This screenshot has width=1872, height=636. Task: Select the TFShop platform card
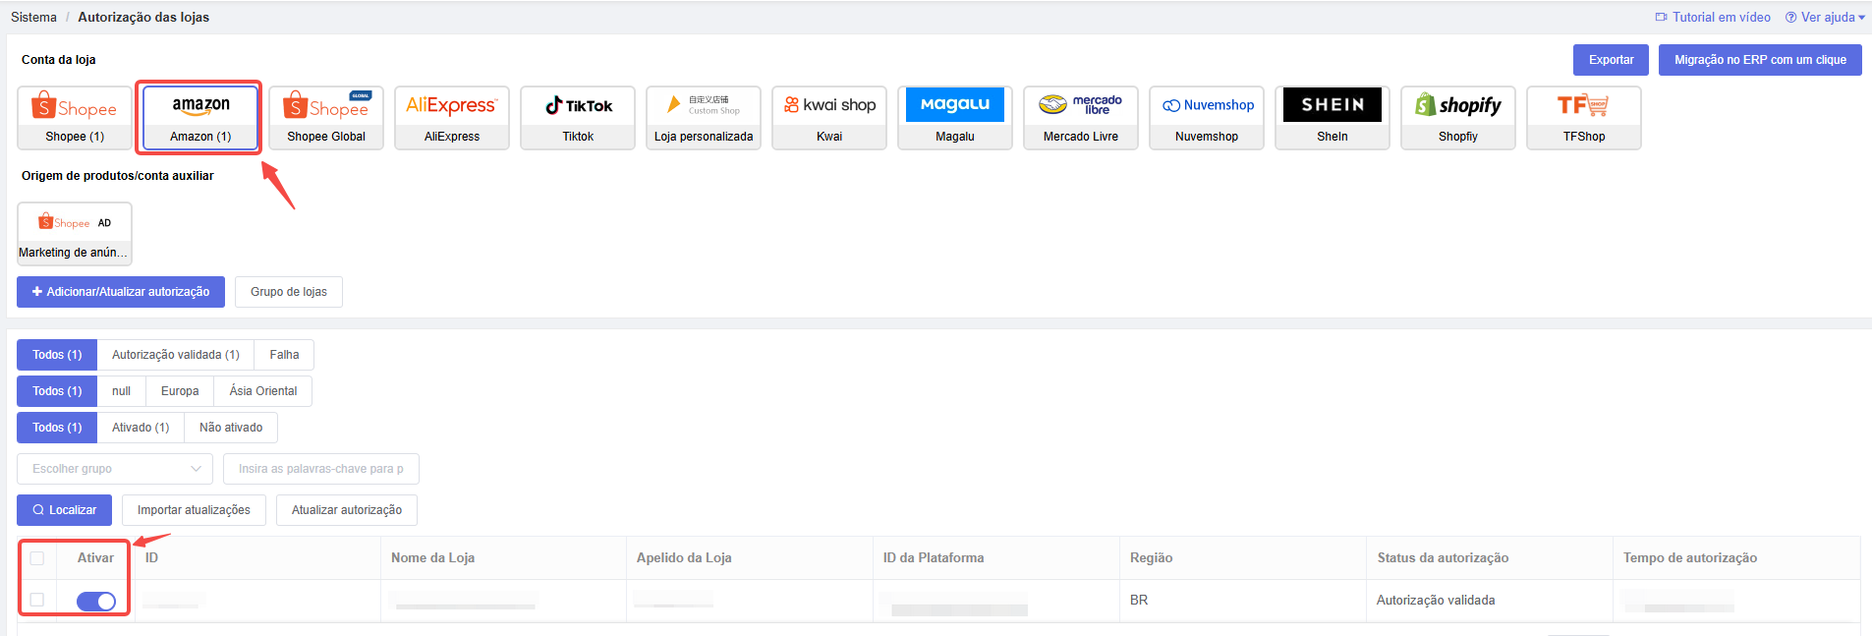point(1584,118)
